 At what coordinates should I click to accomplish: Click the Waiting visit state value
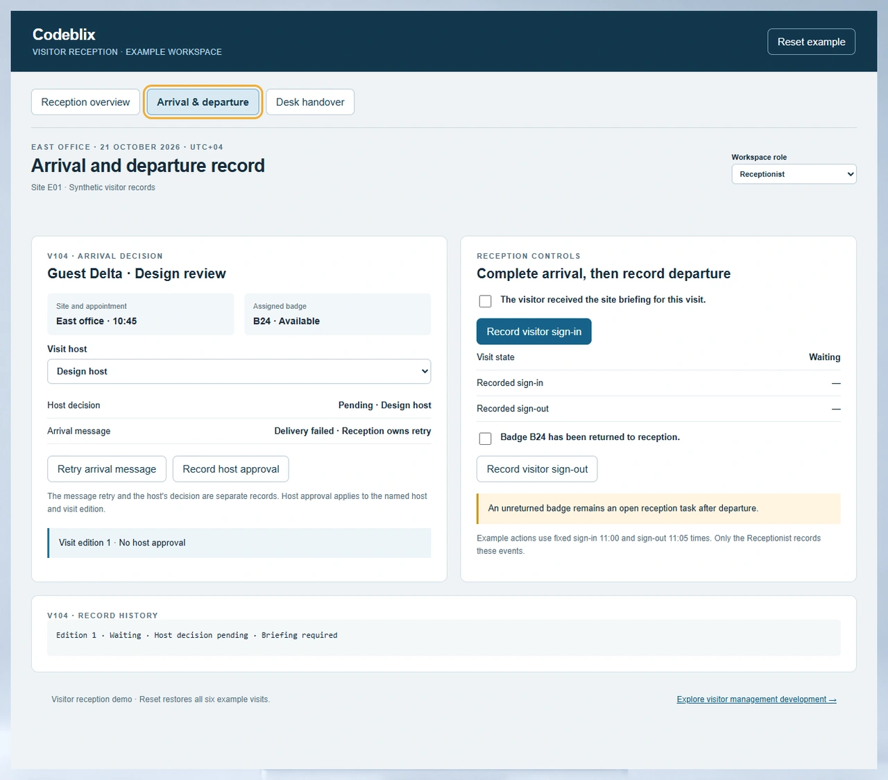tap(824, 357)
